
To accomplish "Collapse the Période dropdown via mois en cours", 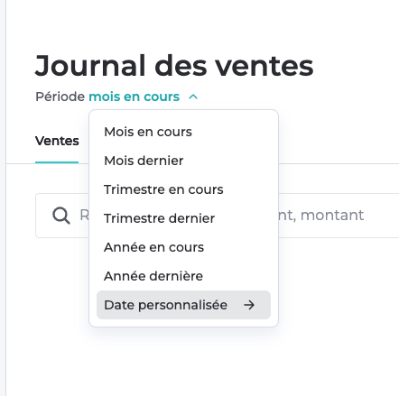I will click(134, 97).
